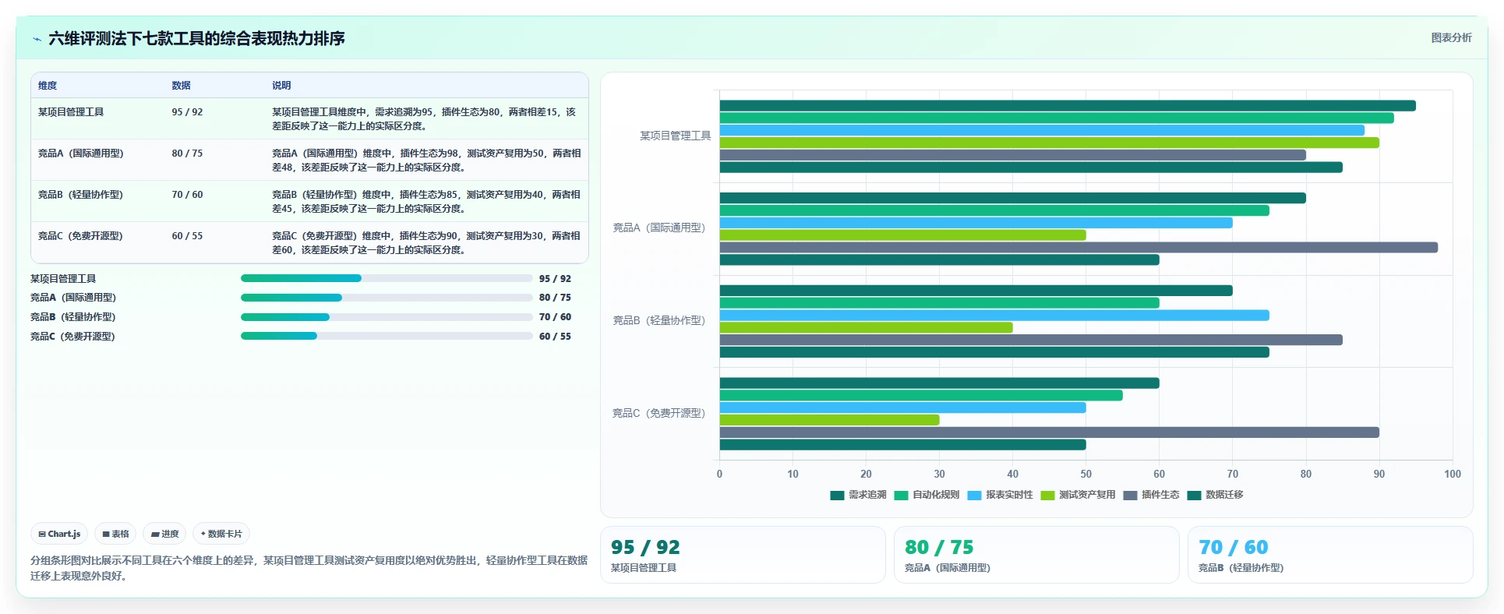Click the 60 / 55 value in the table
This screenshot has height=614, width=1504.
click(187, 236)
